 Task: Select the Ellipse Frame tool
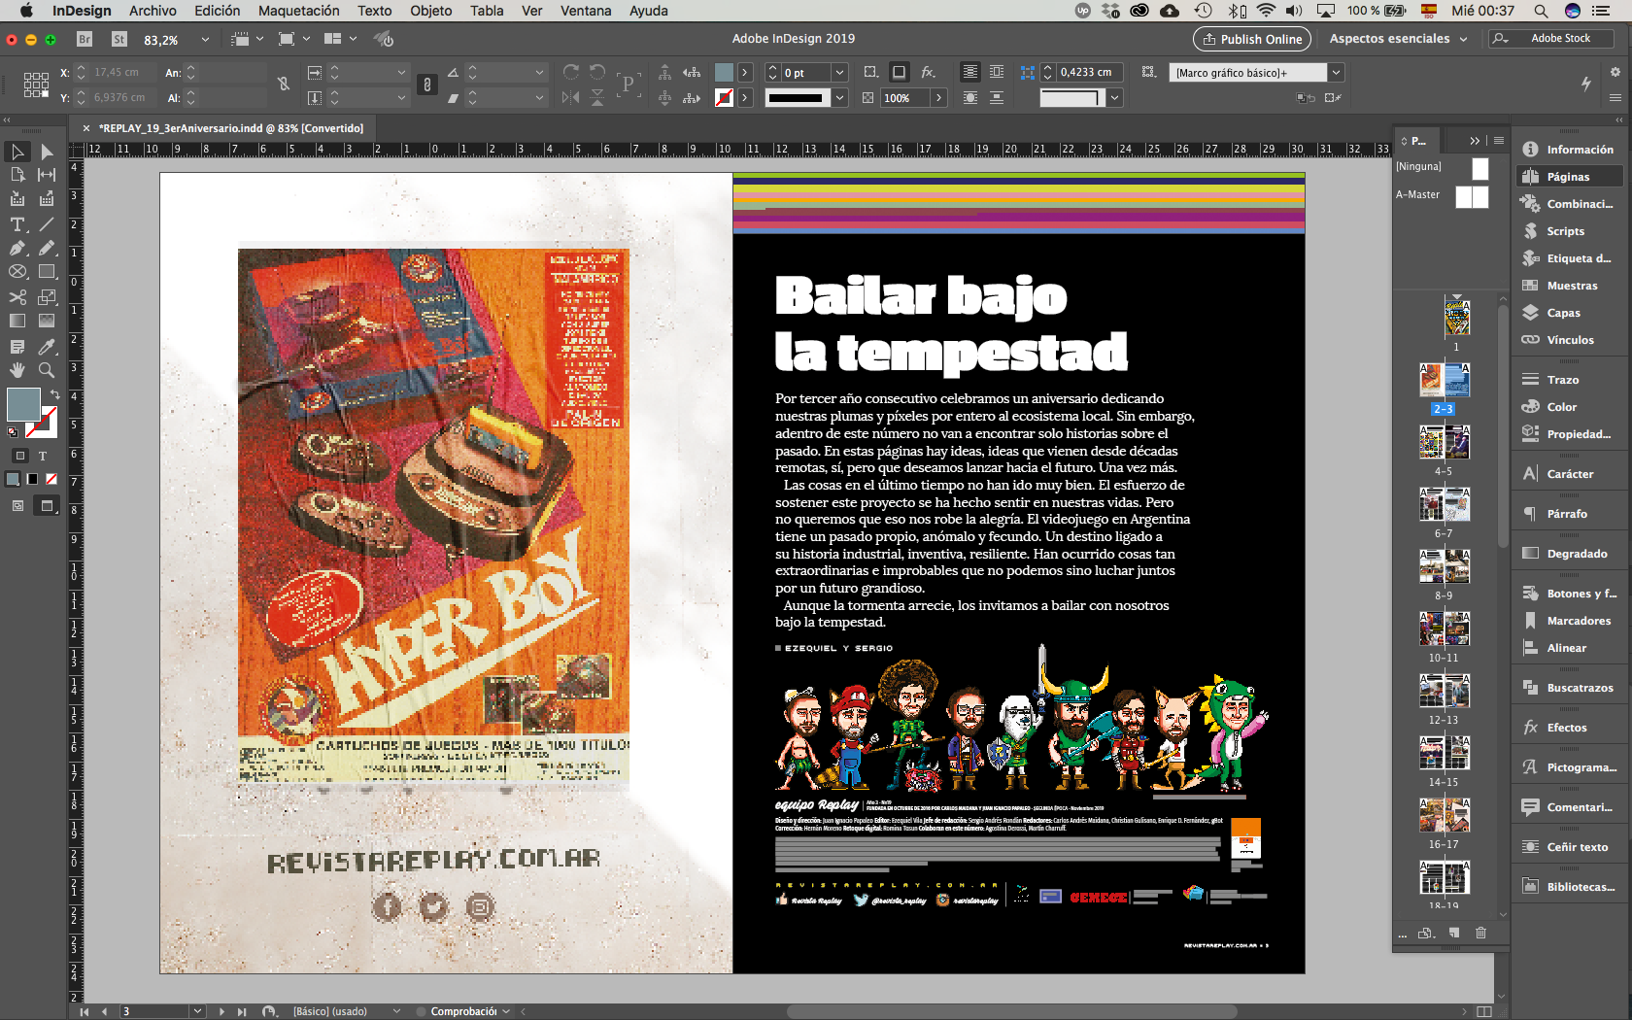click(x=17, y=272)
